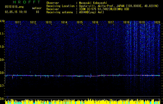Click the 1.1 kHz frequency axis label
Viewport: 163px width, 104px height.
2,34
